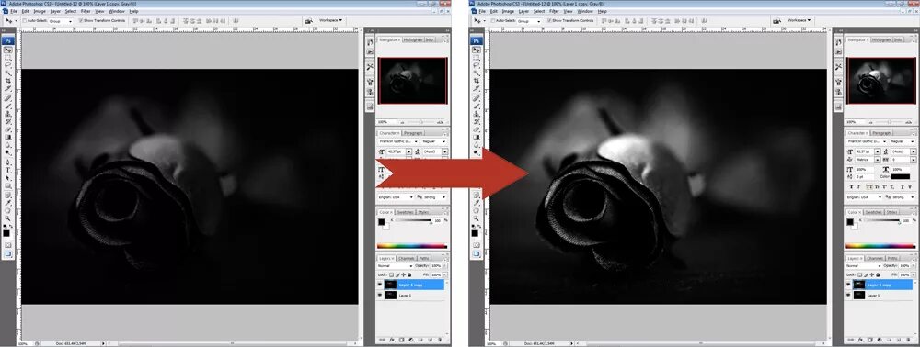Switch to Info tab in left window

click(430, 40)
